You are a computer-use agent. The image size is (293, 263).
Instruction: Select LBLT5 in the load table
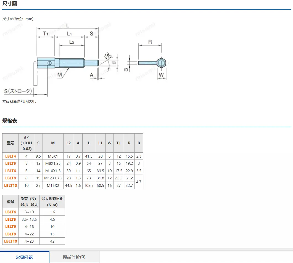tap(10, 219)
